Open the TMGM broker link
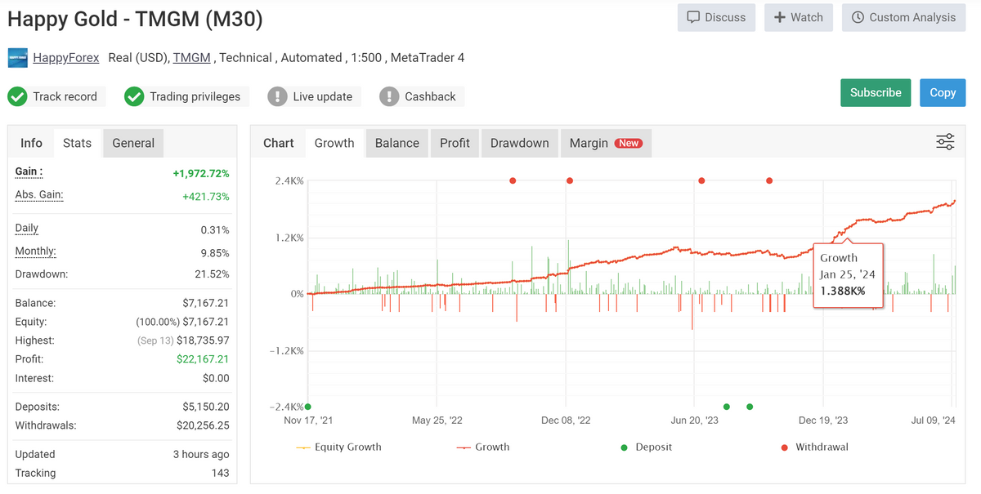The image size is (981, 494). click(x=191, y=58)
